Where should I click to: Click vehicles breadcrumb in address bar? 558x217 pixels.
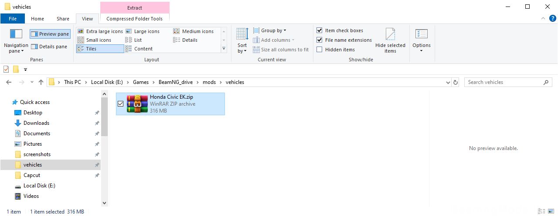click(x=235, y=82)
